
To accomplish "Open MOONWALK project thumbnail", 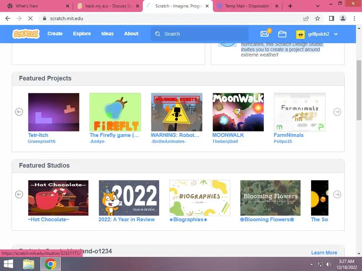I will (238, 112).
